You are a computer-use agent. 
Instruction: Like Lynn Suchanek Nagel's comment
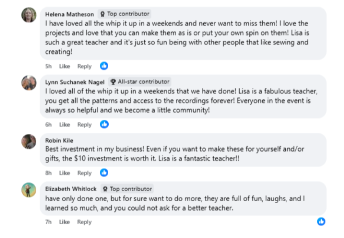[x=64, y=124]
